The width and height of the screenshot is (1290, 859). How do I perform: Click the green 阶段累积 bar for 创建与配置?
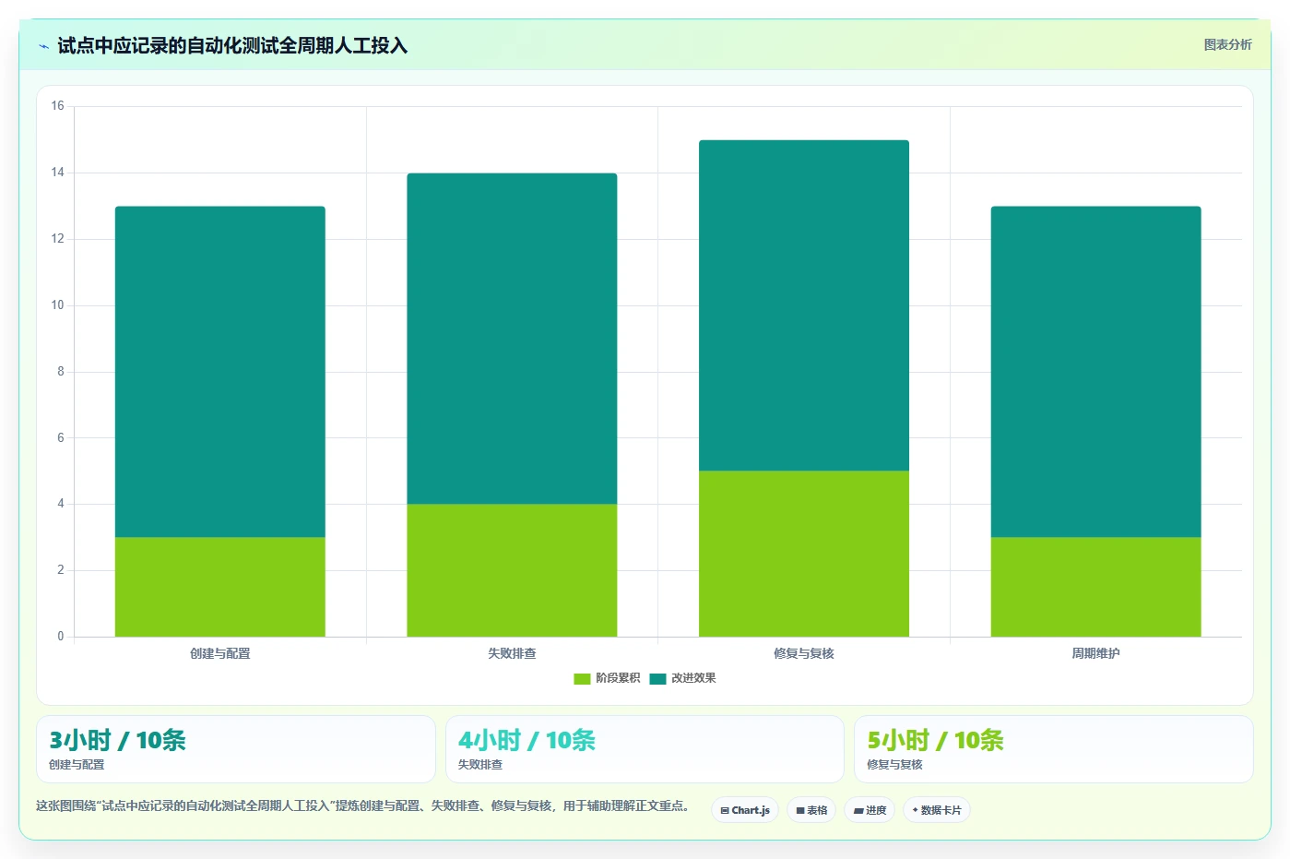pos(220,587)
